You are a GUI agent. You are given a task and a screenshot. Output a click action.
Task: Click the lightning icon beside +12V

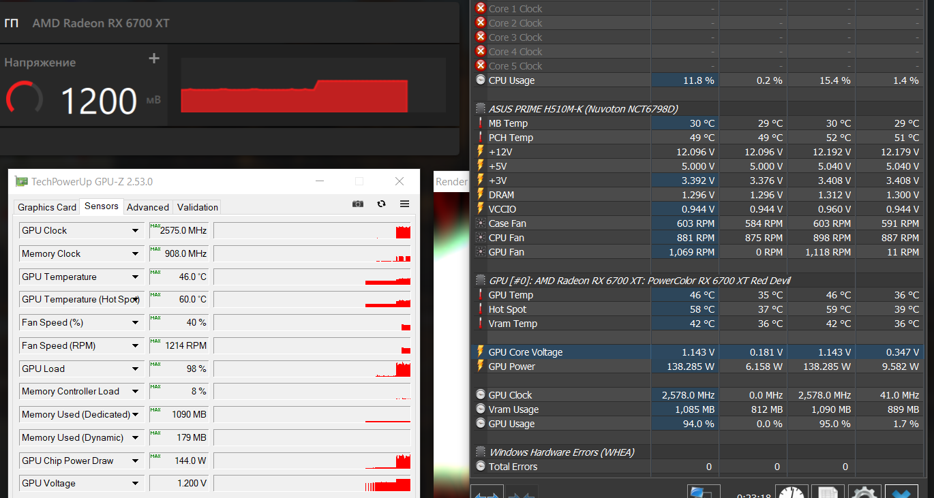[481, 151]
